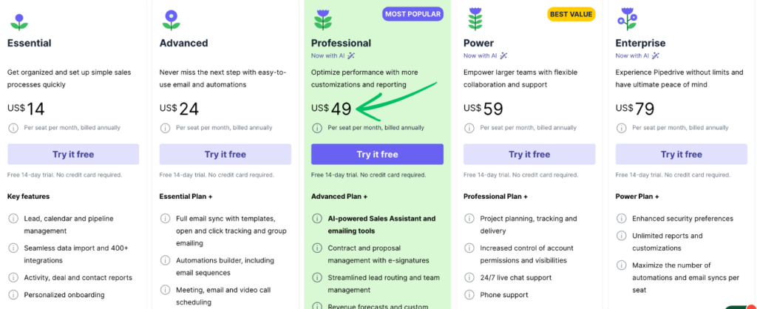Start free trial of the Advanced plan
Screen dimensions: 757x309
tap(225, 154)
